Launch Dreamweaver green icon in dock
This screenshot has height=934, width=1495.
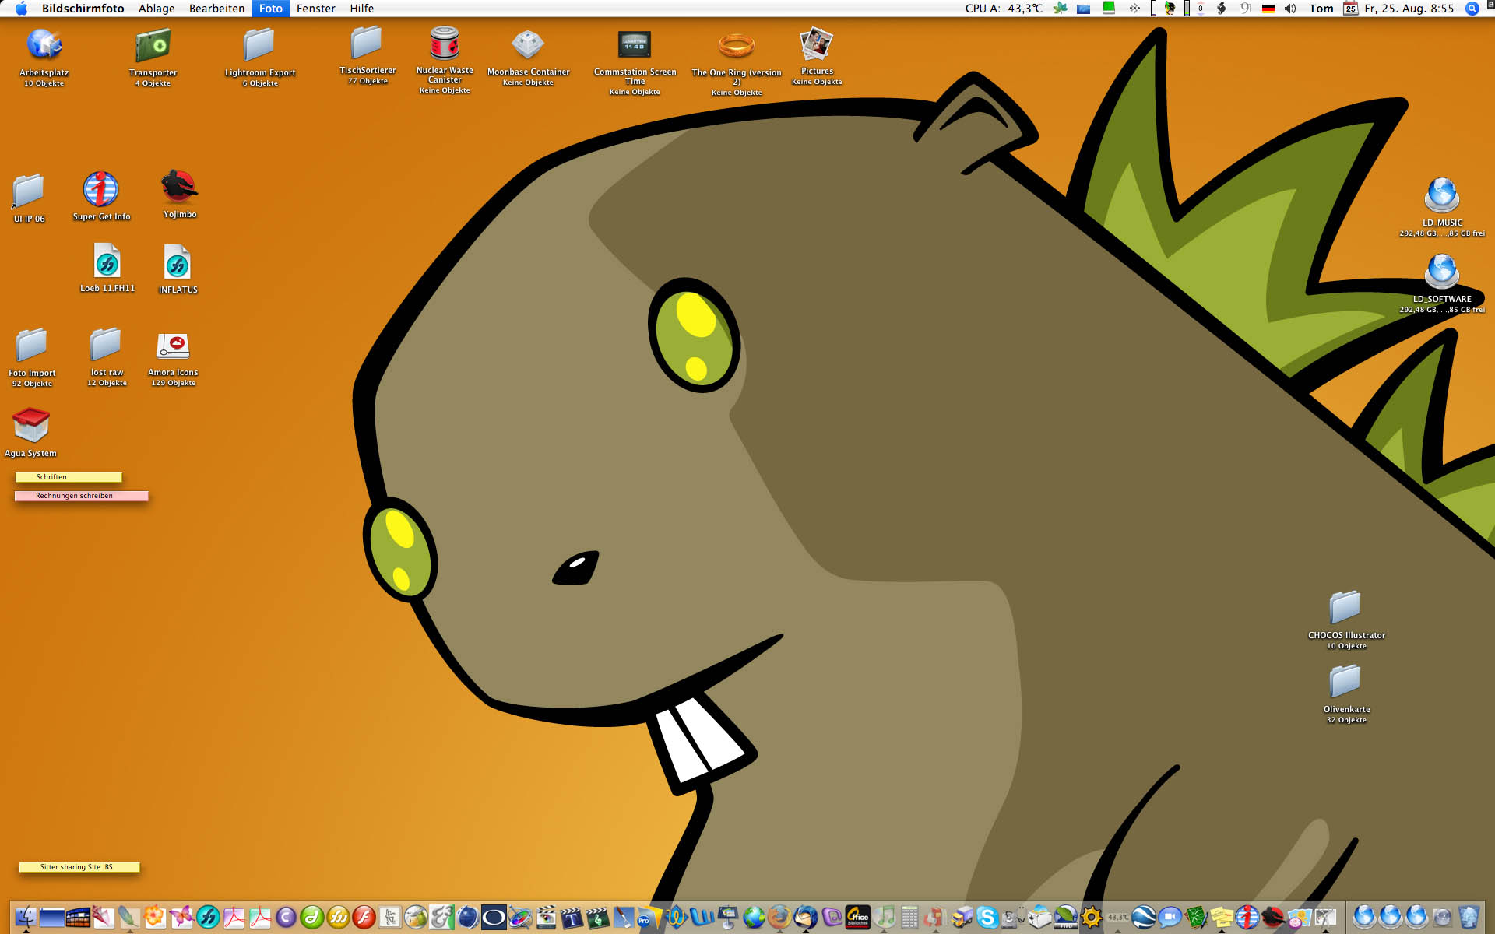click(x=312, y=917)
